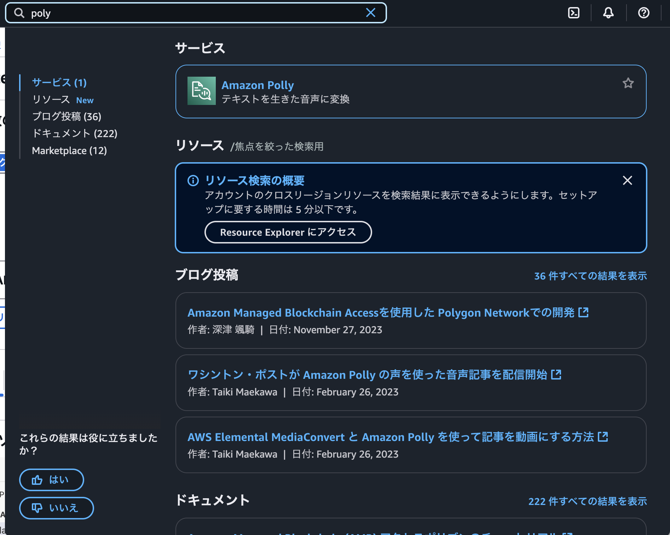Open the Polygon Network blog post external link
Viewport: 670px width, 535px height.
point(584,312)
